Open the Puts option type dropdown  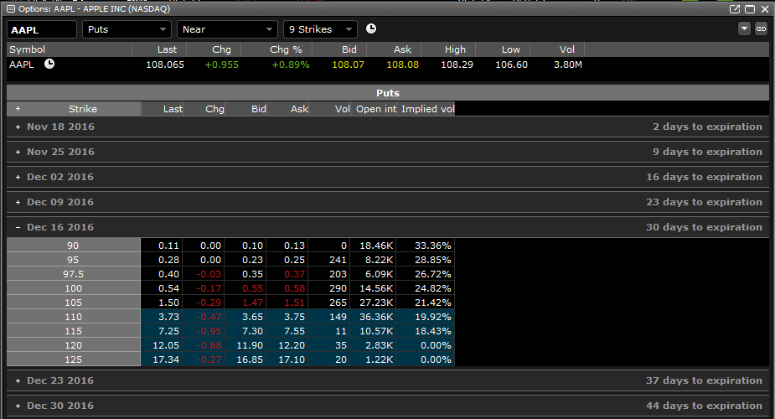pyautogui.click(x=127, y=29)
